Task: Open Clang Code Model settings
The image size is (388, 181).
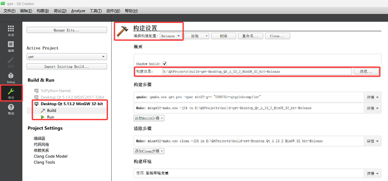Action: [51, 156]
